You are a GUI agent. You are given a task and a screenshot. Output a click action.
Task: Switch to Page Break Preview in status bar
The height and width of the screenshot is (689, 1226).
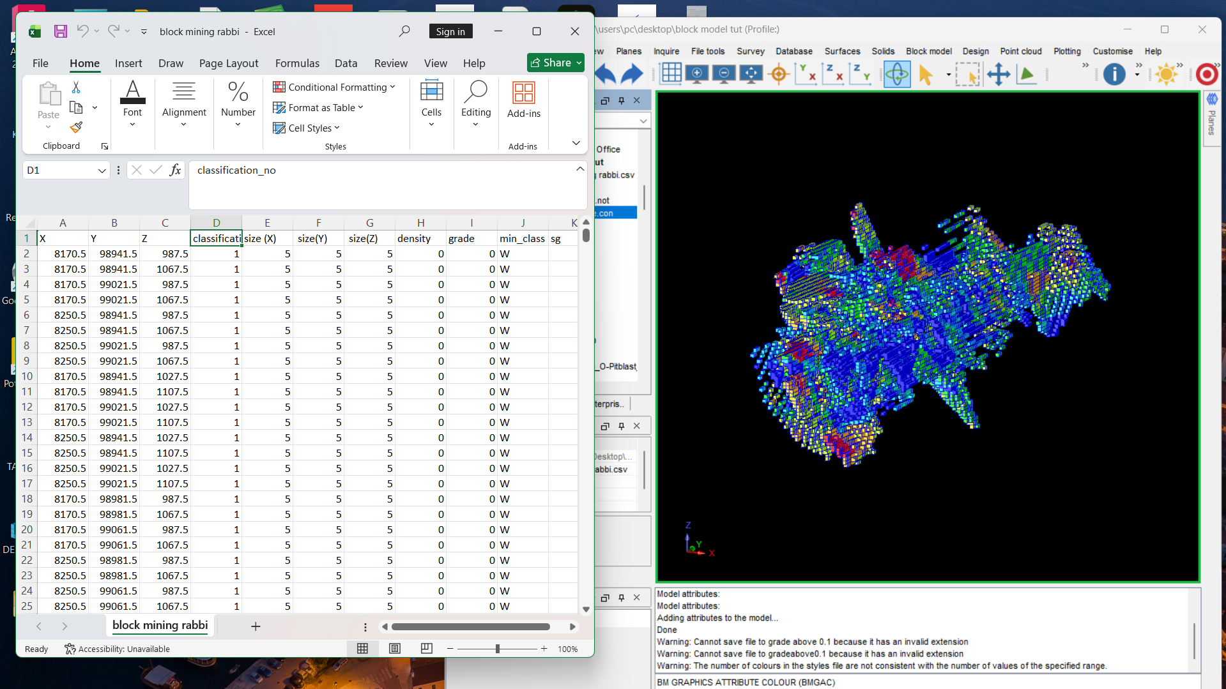(427, 648)
